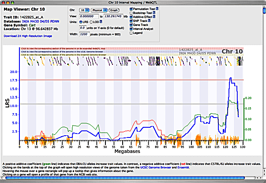Click the help icon beside SNP Track

pyautogui.click(x=148, y=21)
